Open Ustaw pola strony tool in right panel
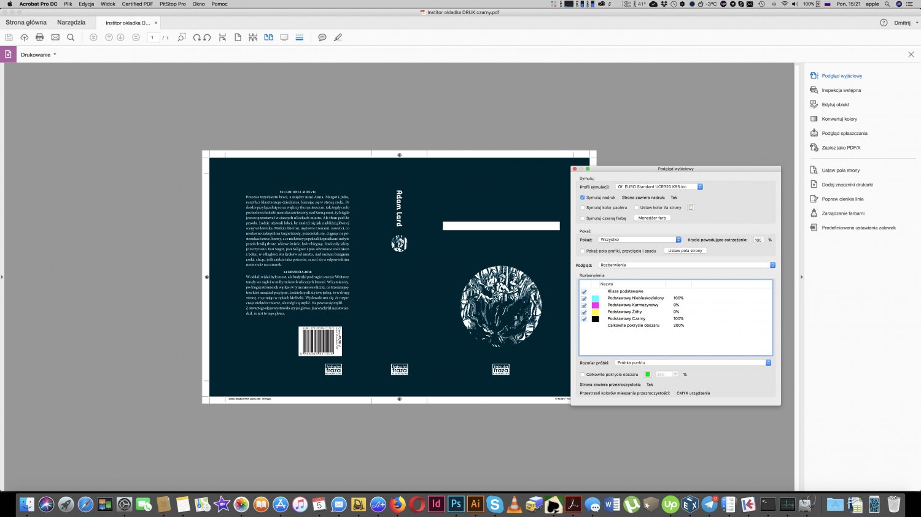 [x=834, y=170]
